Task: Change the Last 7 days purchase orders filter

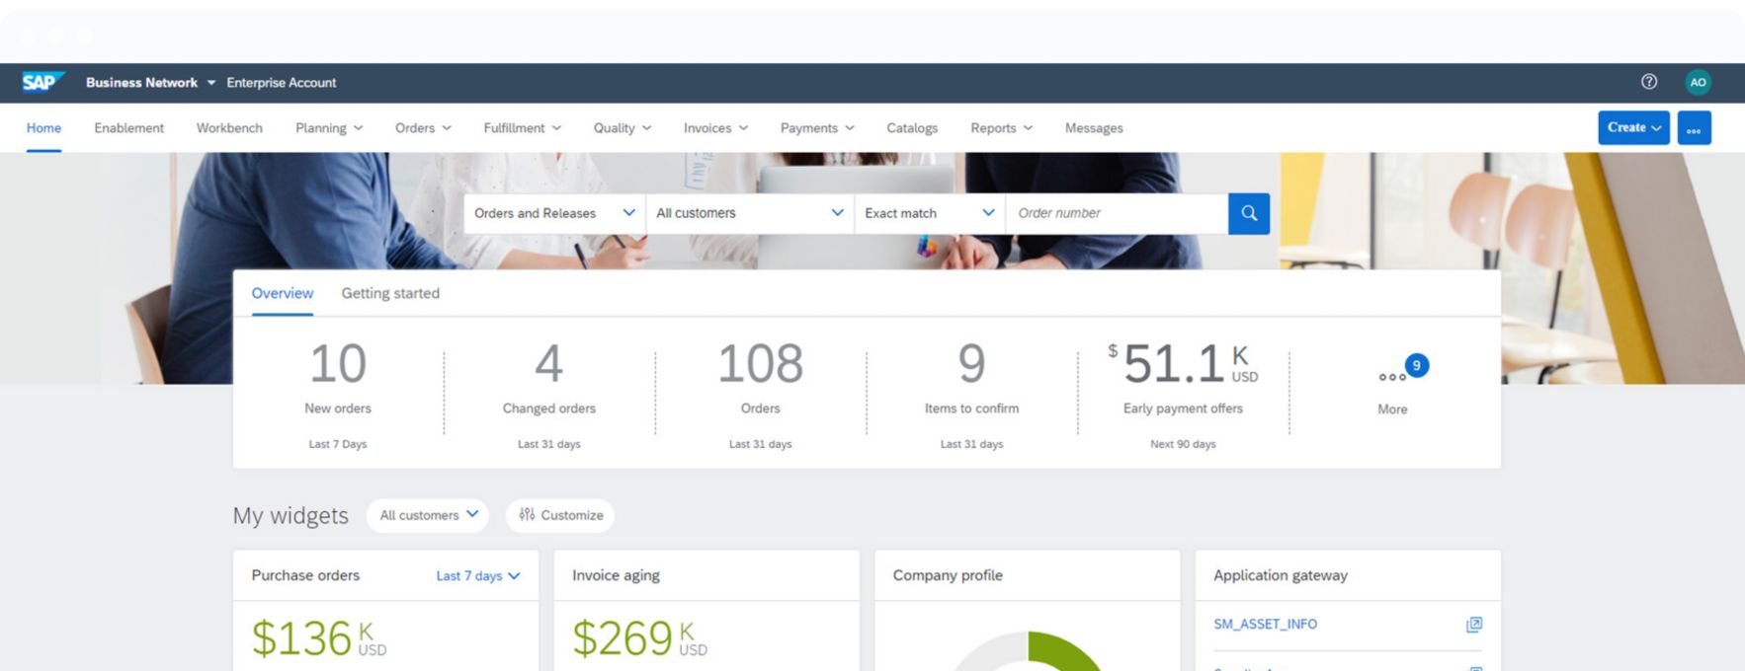Action: click(x=477, y=576)
